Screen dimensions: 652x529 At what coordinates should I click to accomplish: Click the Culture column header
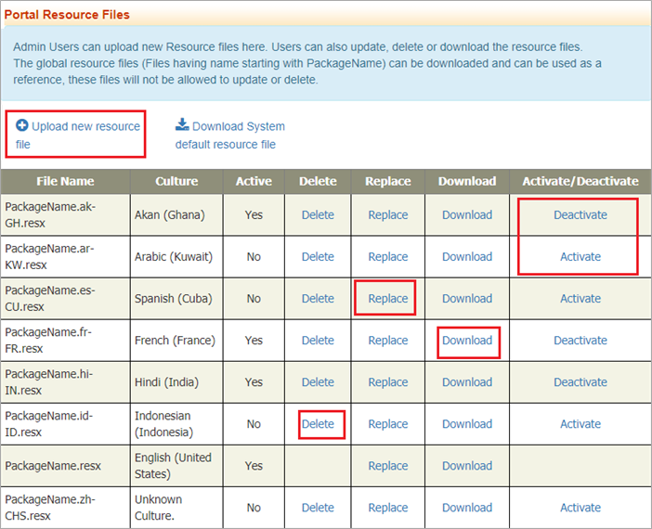(x=176, y=181)
